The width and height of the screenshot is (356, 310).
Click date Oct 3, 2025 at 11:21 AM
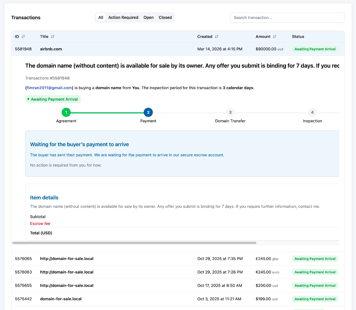click(x=219, y=299)
